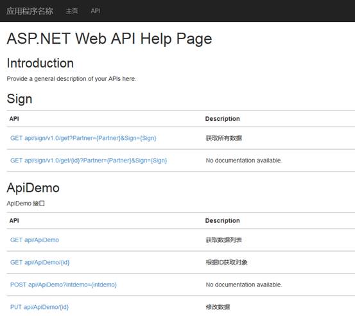Open the PUT api/ApiDemo/{id} link
Image resolution: width=355 pixels, height=316 pixels.
(x=39, y=307)
